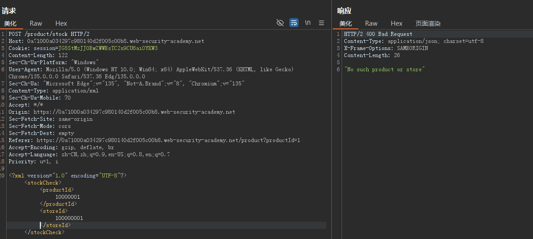Click the 响应 panel title
This screenshot has width=533, height=239.
344,11
